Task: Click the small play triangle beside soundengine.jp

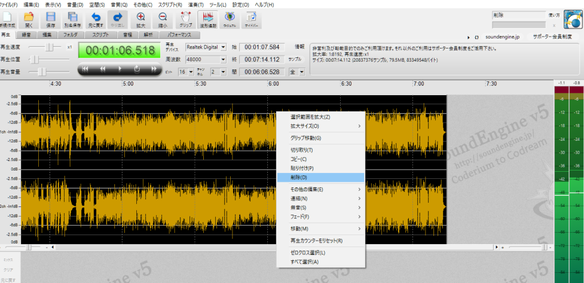Action: [x=469, y=38]
